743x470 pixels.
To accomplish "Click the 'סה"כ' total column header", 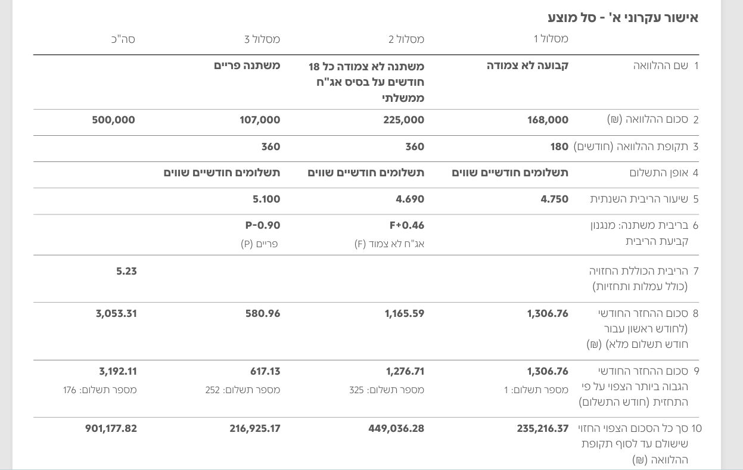I will point(123,40).
